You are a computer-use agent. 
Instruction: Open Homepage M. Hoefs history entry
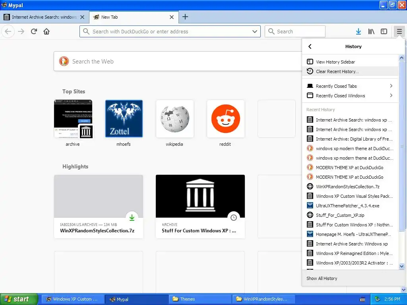click(x=350, y=234)
